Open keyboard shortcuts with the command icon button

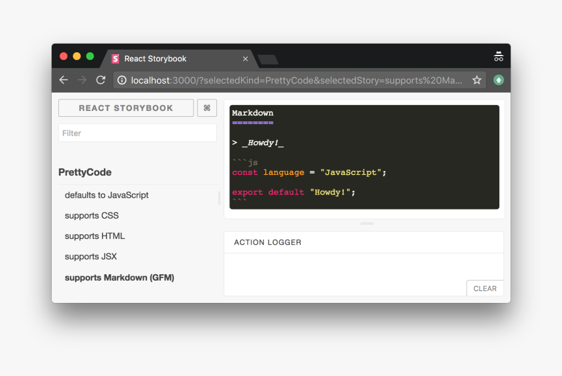coord(207,108)
